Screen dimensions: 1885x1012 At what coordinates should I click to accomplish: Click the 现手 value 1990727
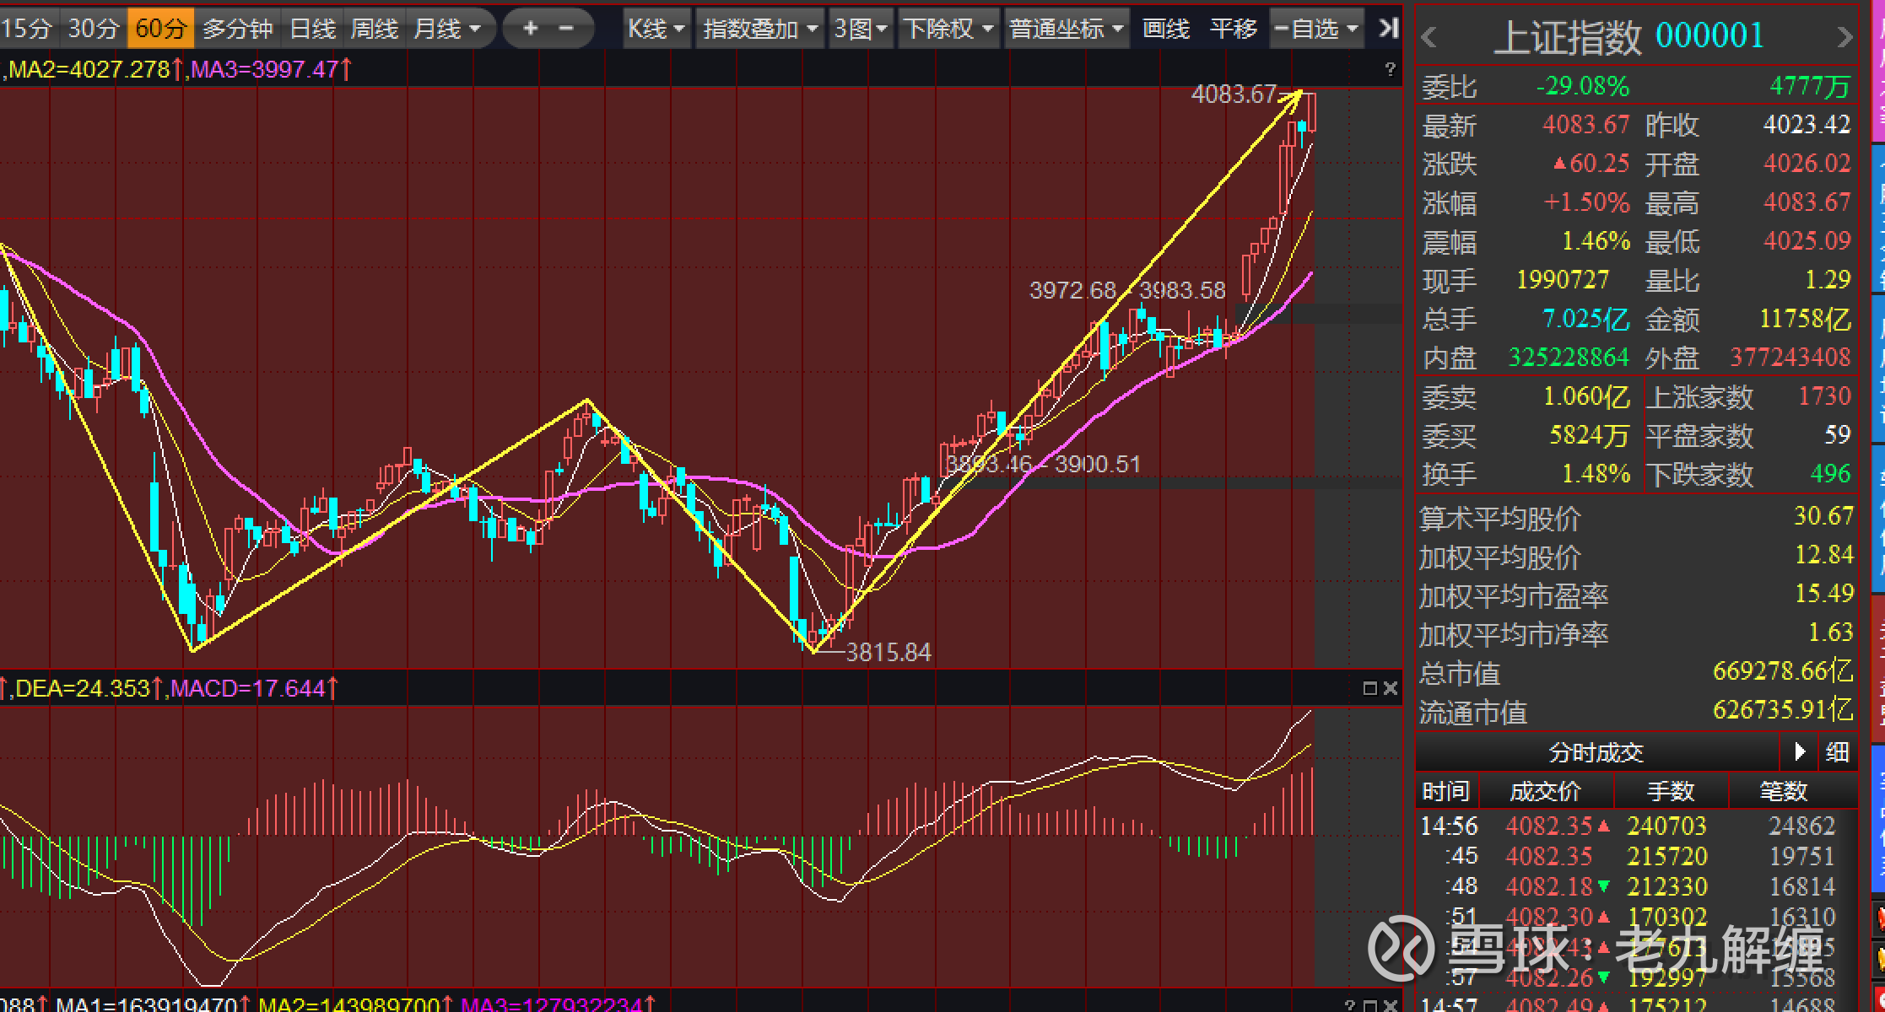coord(1563,280)
